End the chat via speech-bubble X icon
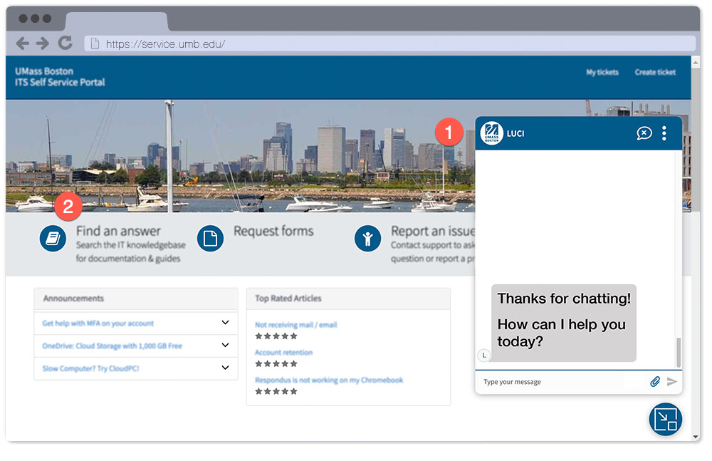Viewport: 712px width, 461px height. click(644, 133)
